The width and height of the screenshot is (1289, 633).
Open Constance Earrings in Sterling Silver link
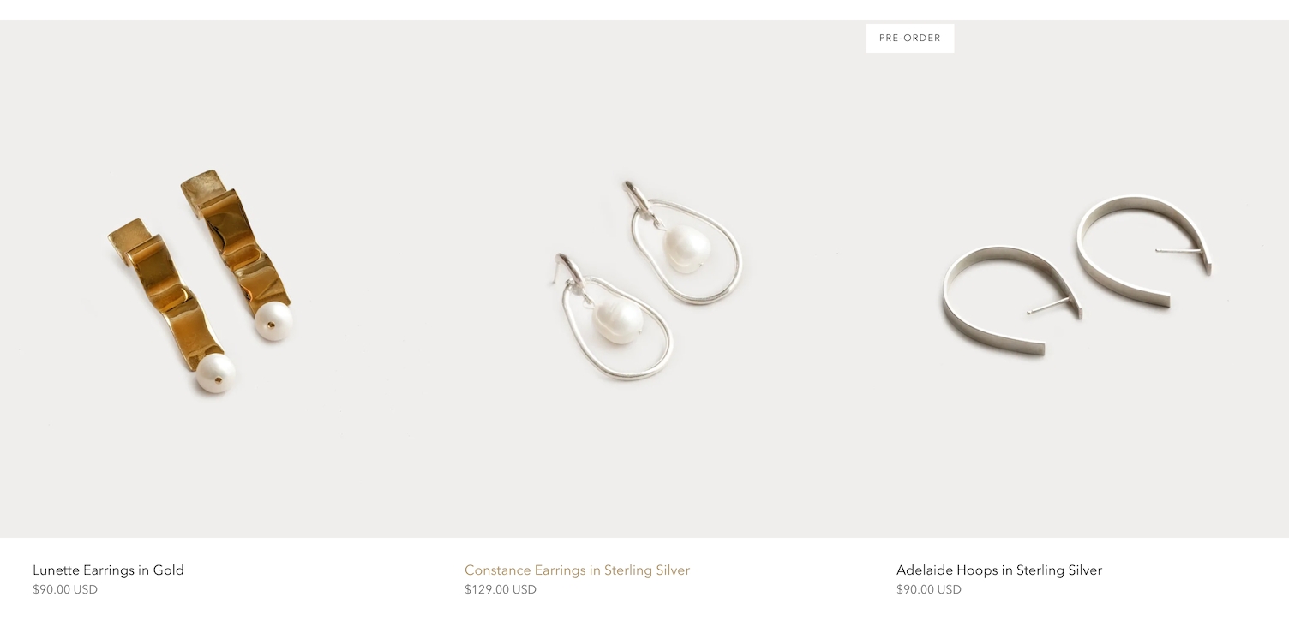pos(577,570)
